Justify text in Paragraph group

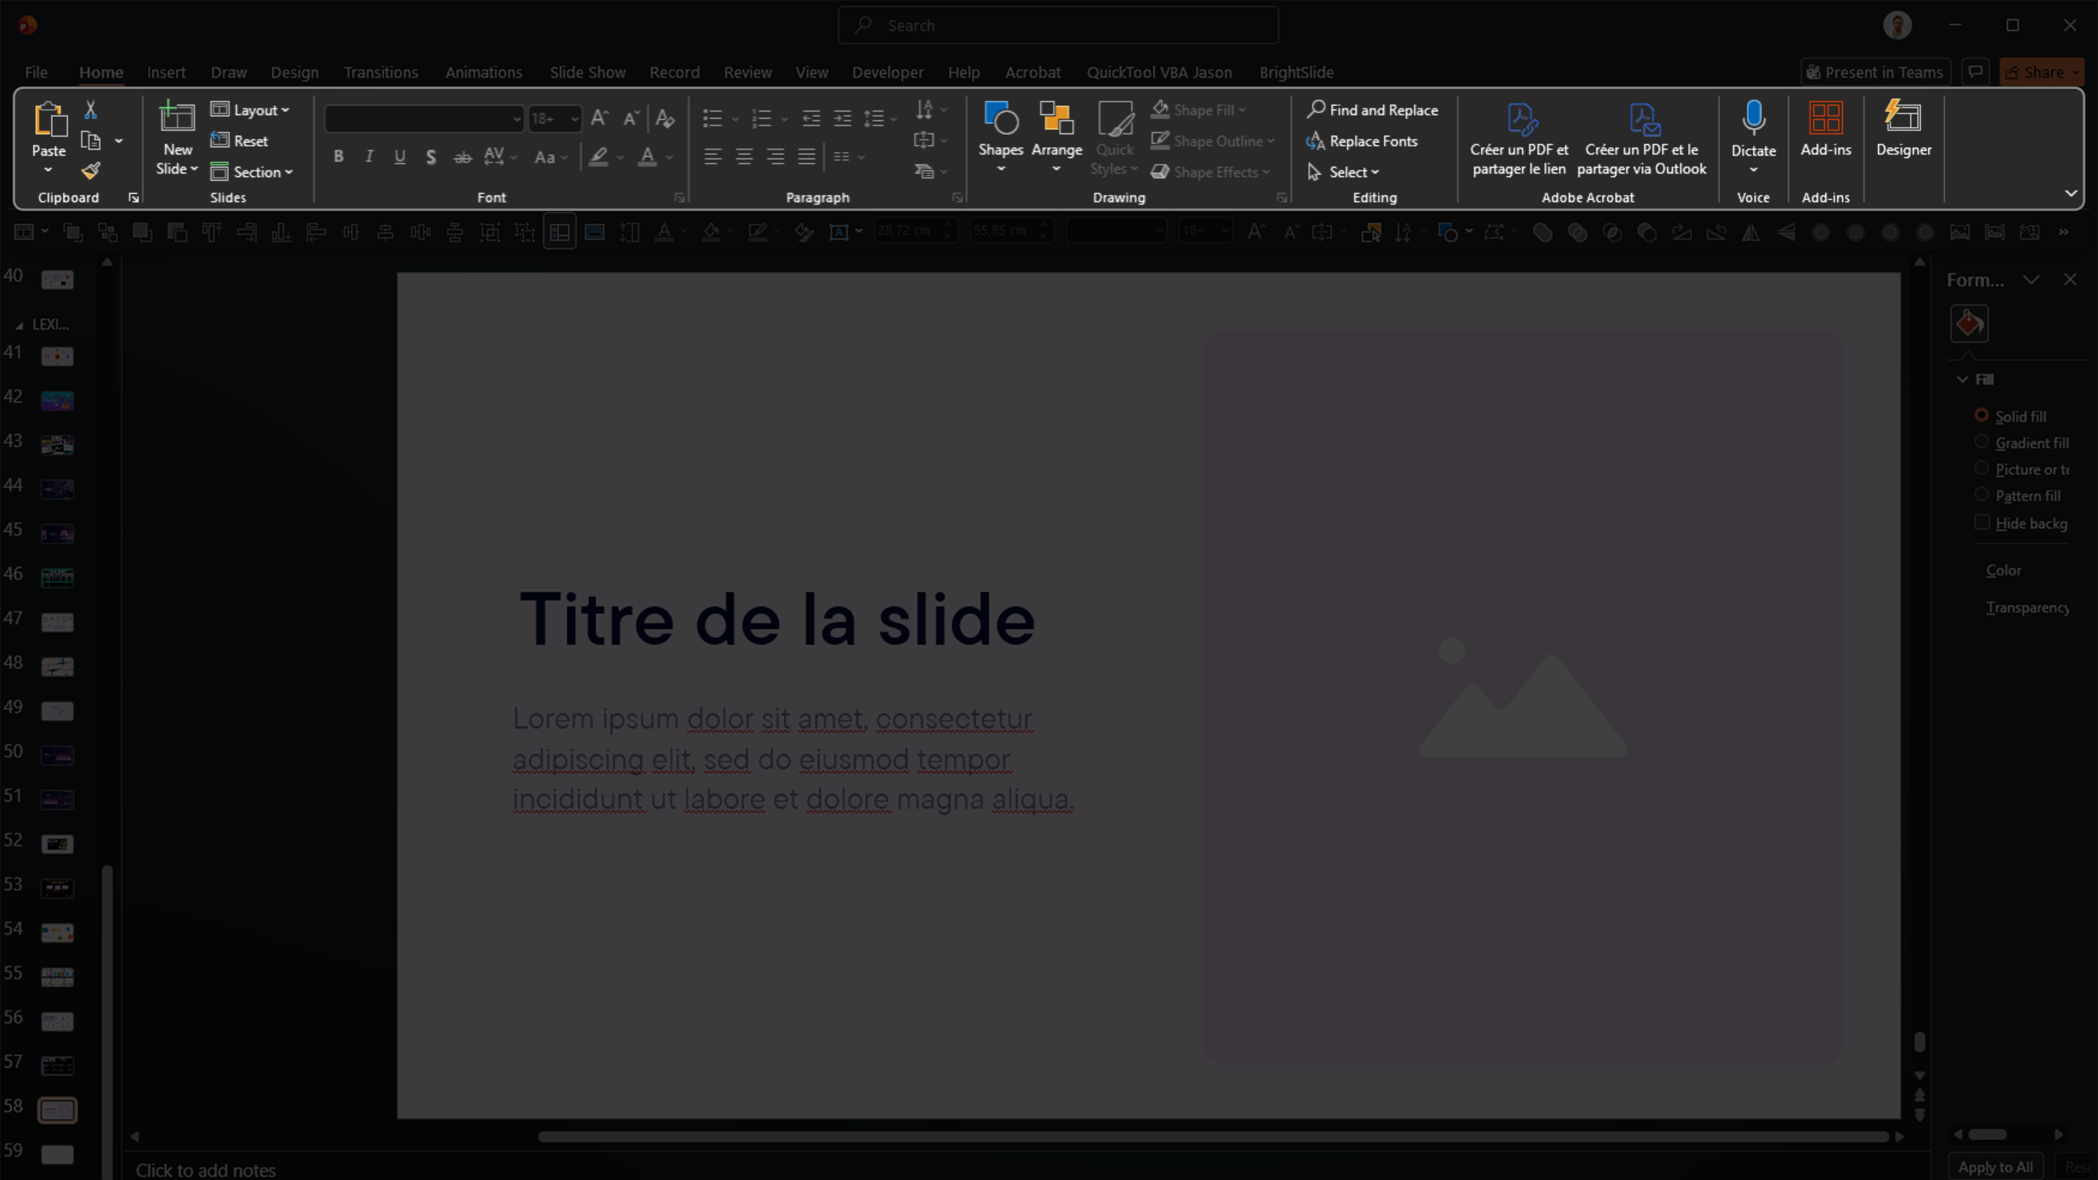coord(806,156)
